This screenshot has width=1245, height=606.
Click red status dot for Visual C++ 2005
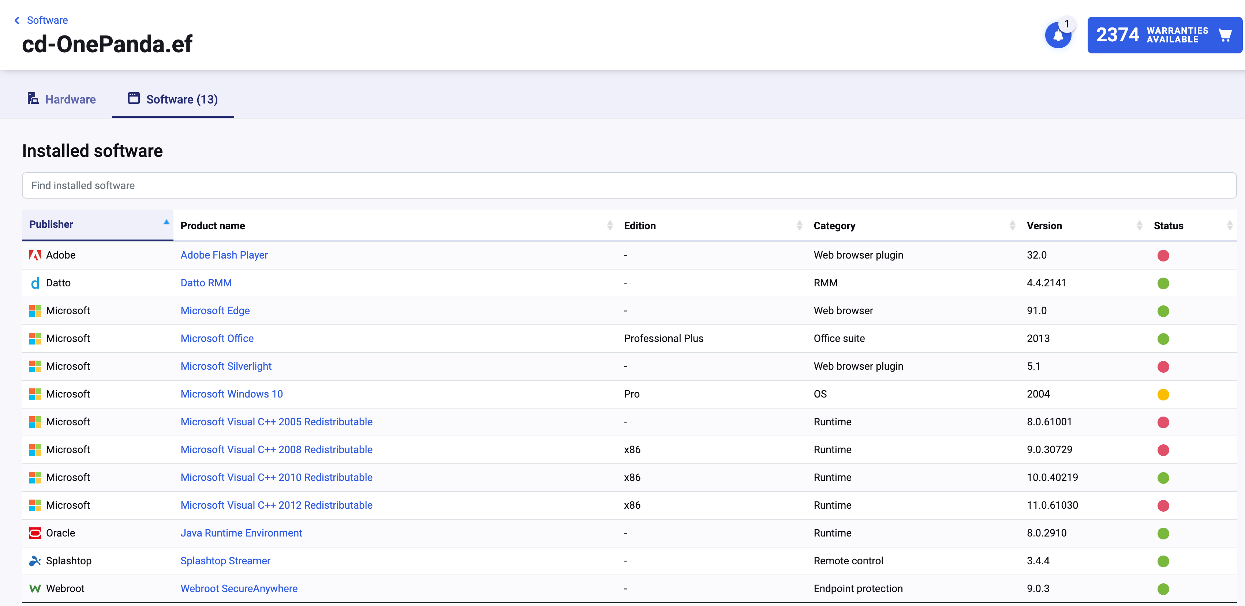(x=1163, y=422)
